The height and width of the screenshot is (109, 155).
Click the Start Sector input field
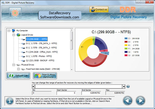[66, 93]
